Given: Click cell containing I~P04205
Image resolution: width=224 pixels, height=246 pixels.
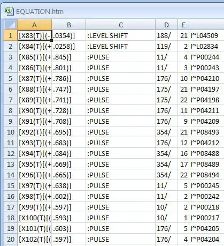Looking at the screenshot, I should [x=206, y=228].
